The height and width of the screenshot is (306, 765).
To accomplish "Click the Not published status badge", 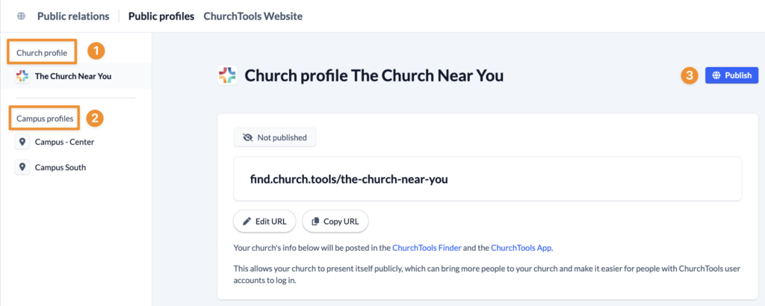I will (275, 137).
